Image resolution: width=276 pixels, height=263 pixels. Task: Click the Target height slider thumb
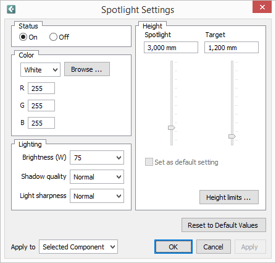point(232,137)
